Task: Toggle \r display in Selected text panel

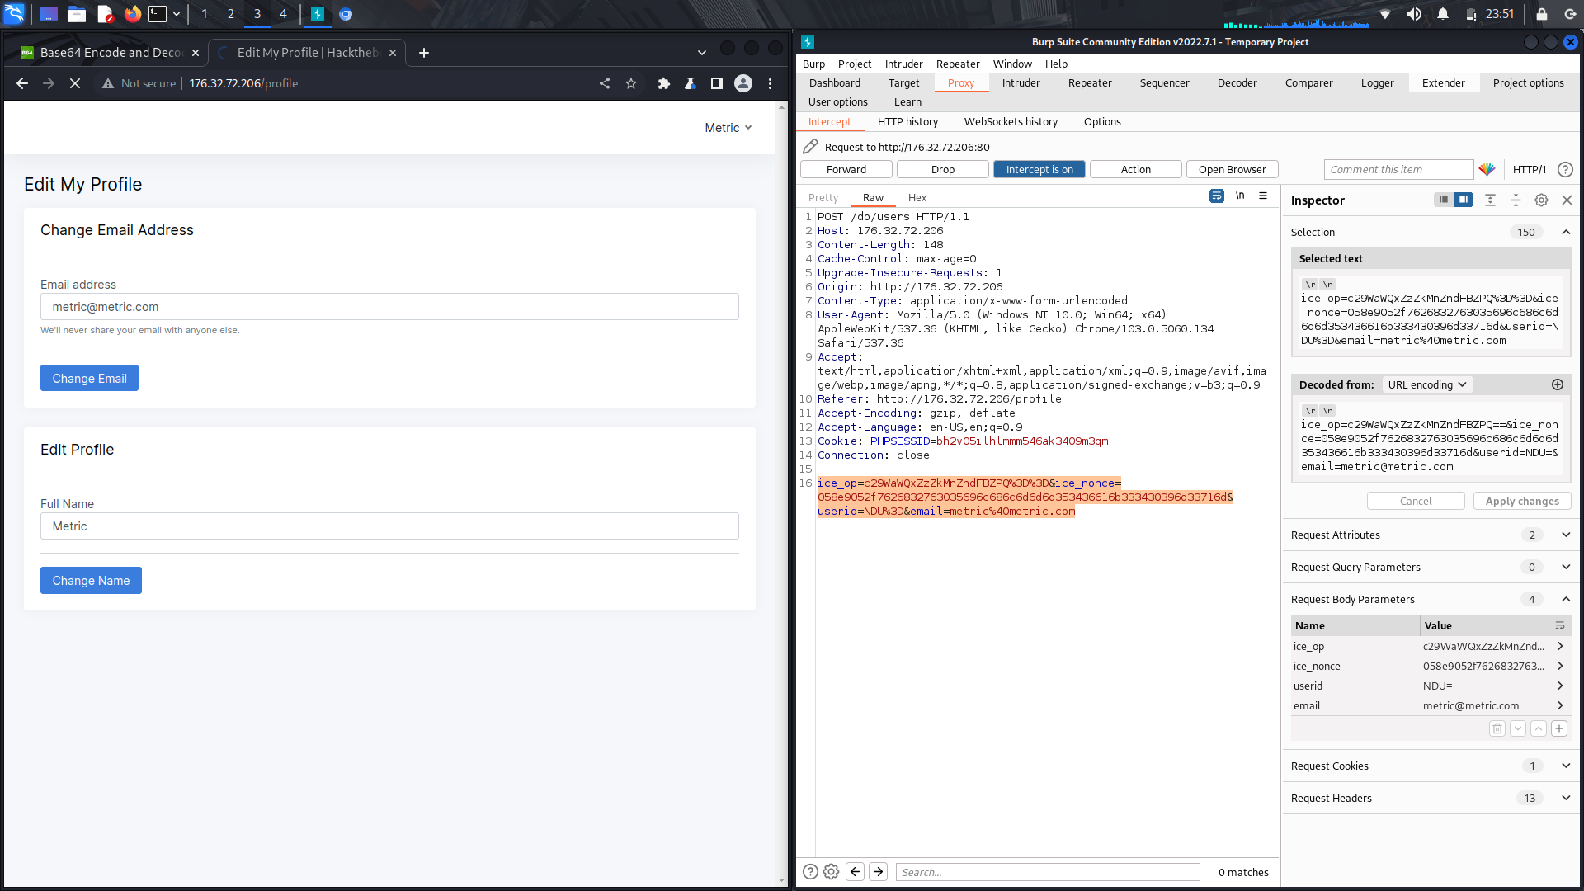Action: coord(1309,284)
